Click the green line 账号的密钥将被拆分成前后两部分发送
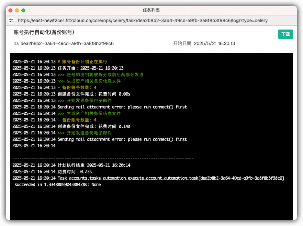The height and width of the screenshot is (226, 303). tap(78, 74)
